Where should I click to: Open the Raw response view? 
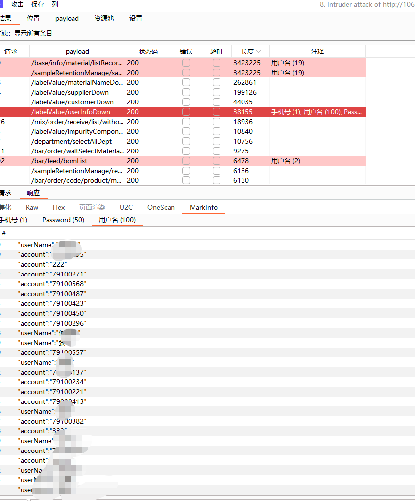[x=32, y=207]
